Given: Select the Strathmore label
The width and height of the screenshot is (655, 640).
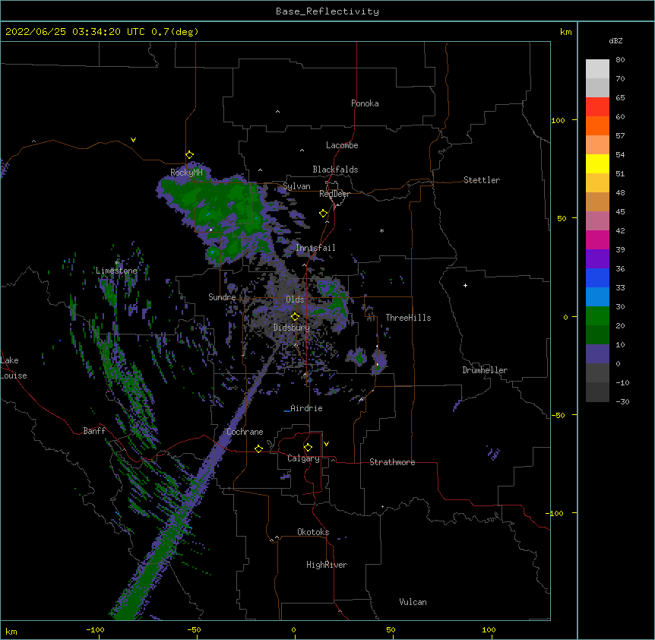Looking at the screenshot, I should point(392,462).
